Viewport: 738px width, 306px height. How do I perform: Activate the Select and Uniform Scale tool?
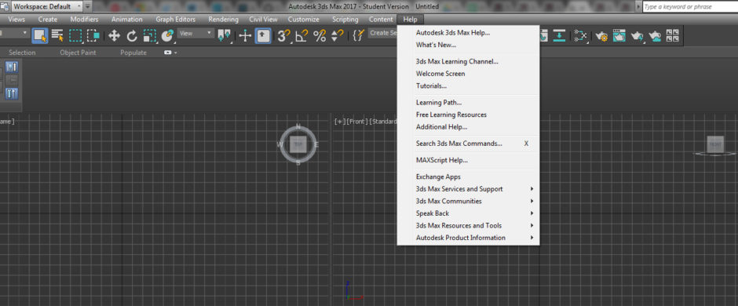150,36
